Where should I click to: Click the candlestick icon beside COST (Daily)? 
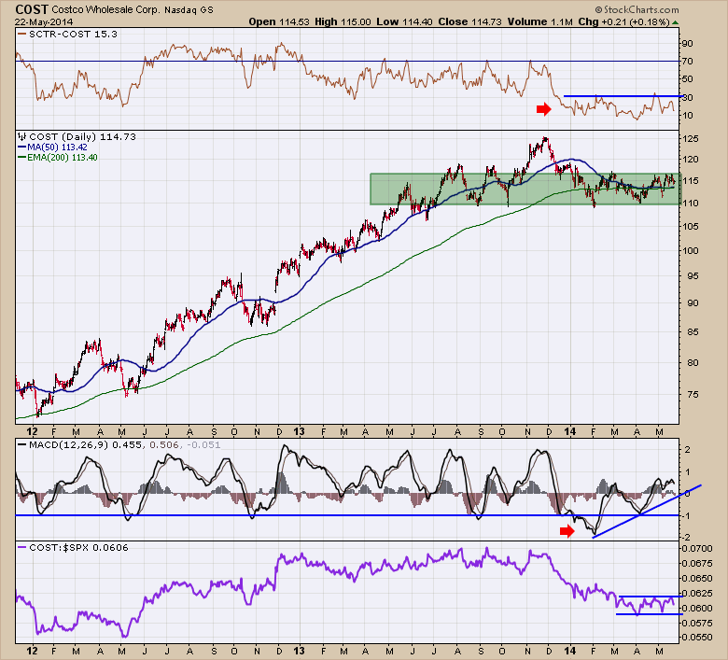pos(21,136)
